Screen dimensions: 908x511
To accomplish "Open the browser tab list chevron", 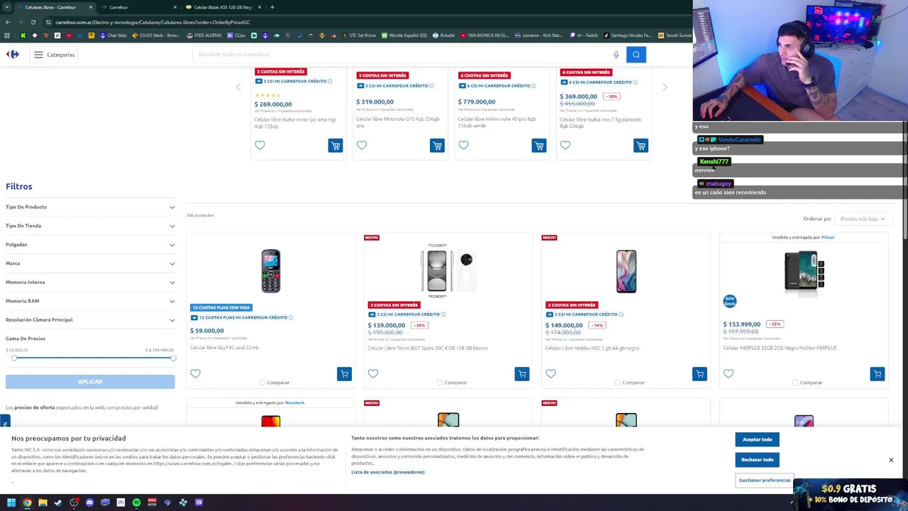I will pos(7,7).
